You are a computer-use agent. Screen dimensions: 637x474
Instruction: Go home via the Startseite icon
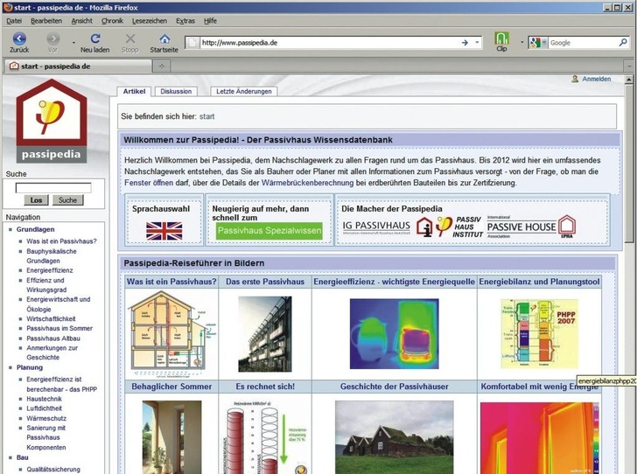pos(164,39)
